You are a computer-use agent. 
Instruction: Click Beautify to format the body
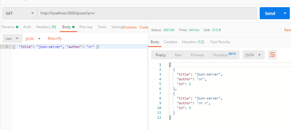(x=55, y=38)
